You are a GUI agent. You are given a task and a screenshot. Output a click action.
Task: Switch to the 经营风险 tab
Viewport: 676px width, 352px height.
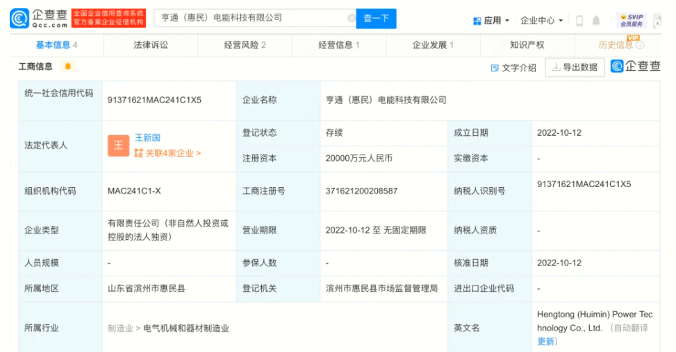coord(245,45)
